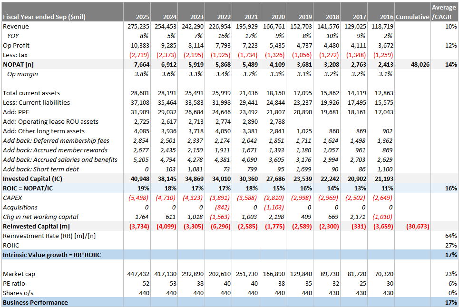Click the cumulative NOPAT value 48,026
This screenshot has width=459, height=308.
420,64
